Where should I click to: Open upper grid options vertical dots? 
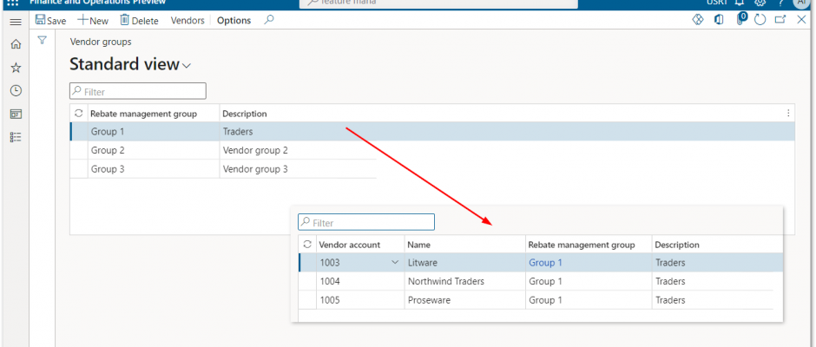pyautogui.click(x=788, y=113)
